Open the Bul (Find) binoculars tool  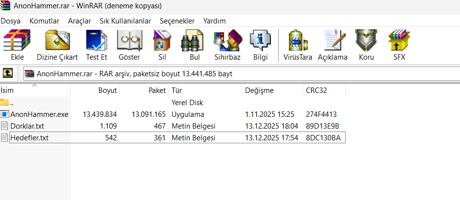point(192,40)
